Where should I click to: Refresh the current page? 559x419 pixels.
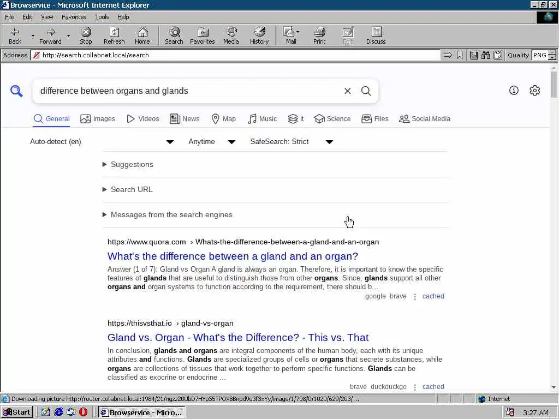point(114,35)
